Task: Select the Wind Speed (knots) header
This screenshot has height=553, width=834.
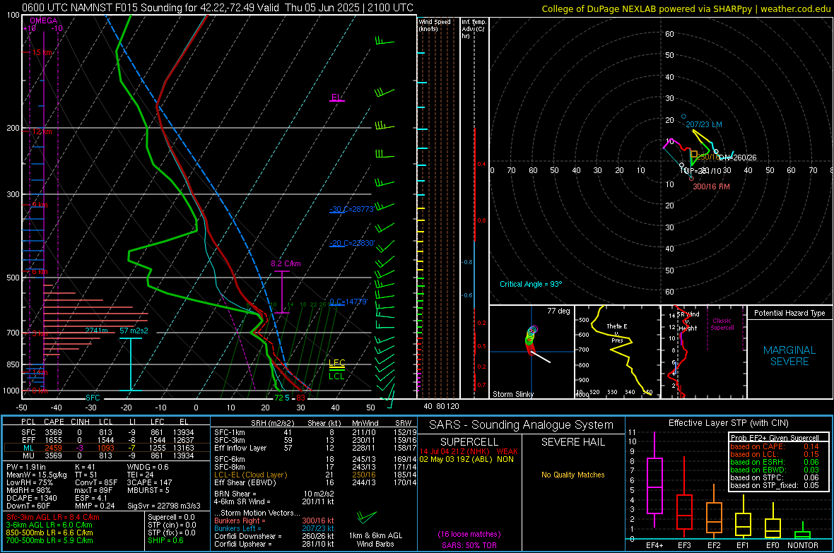Action: tap(434, 25)
